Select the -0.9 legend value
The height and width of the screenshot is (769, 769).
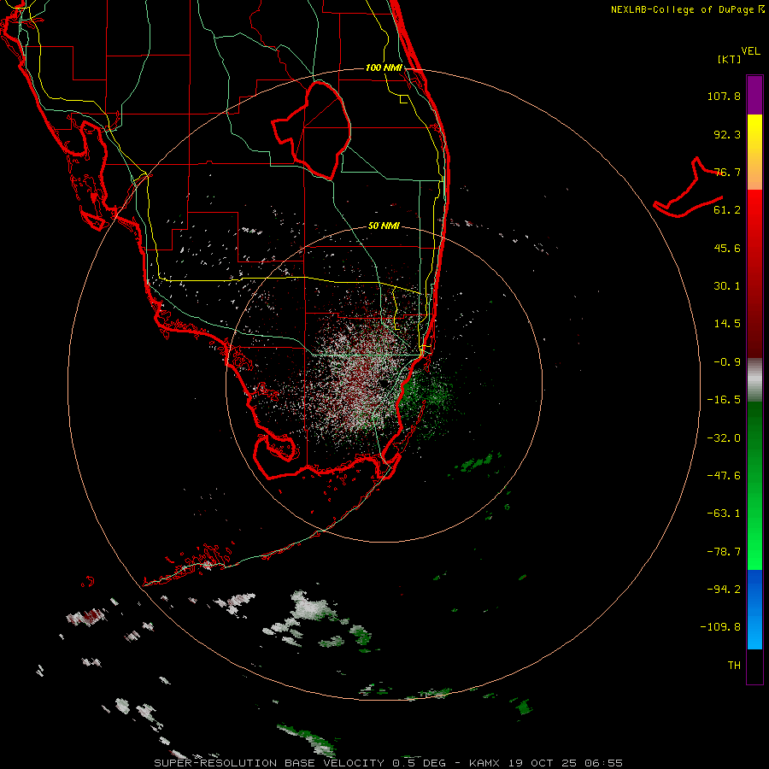727,362
